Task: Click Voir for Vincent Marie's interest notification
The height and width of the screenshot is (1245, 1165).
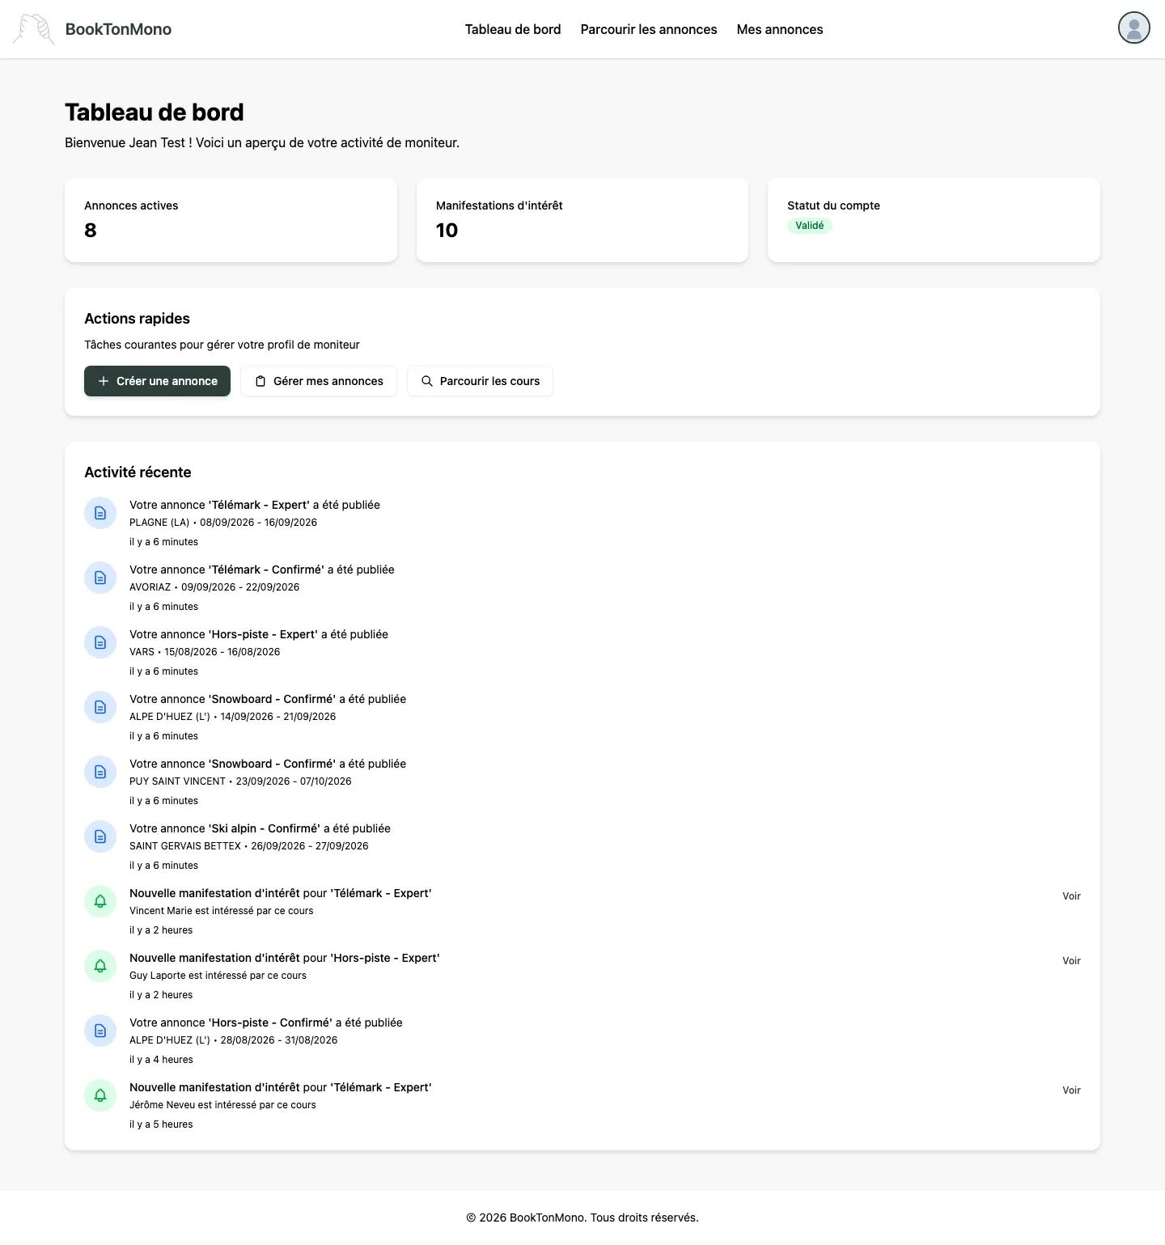Action: [x=1071, y=896]
